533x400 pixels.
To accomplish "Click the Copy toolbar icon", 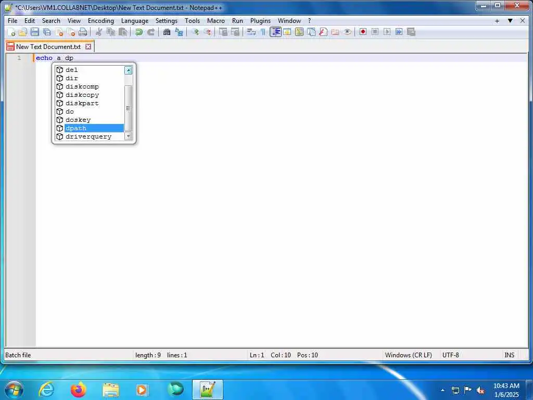I will [111, 32].
